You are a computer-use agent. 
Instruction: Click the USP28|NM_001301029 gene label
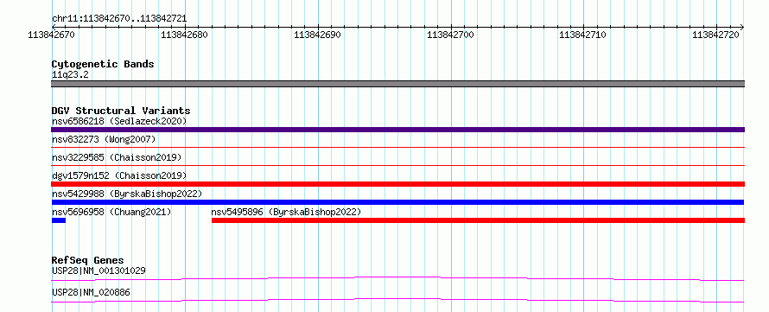click(x=99, y=271)
